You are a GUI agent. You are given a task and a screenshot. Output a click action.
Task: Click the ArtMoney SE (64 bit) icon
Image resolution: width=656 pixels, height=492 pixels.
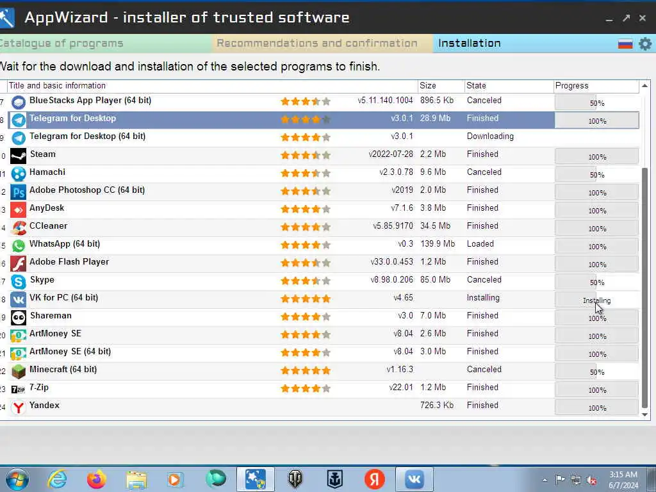pyautogui.click(x=19, y=354)
